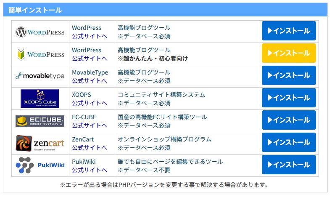Click the EC-CUBE logo banner
The height and width of the screenshot is (200, 332).
(40, 121)
